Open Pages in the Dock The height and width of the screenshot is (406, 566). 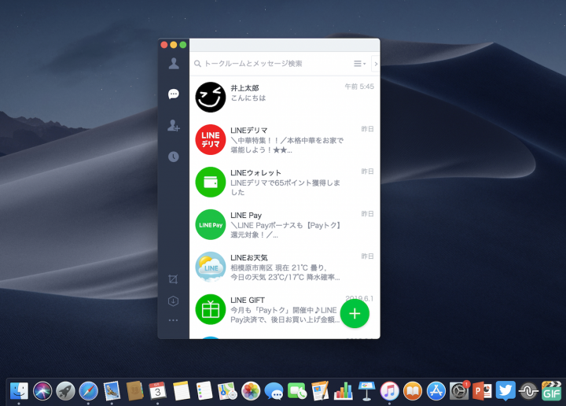tap(320, 391)
